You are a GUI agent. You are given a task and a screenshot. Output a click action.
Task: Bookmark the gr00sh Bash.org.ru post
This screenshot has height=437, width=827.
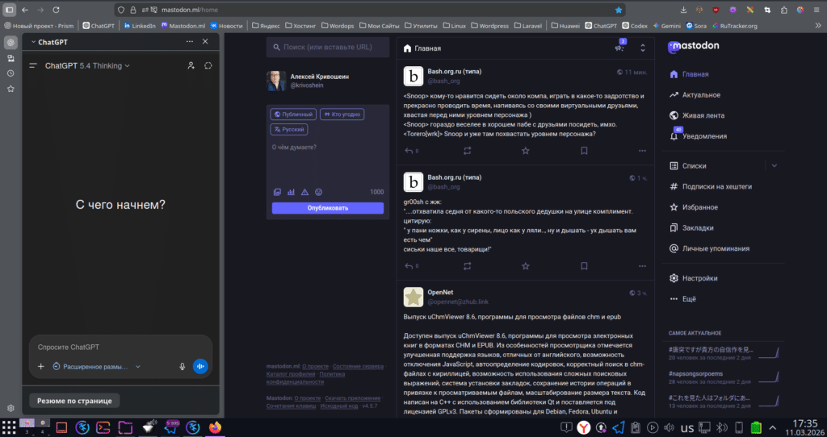coord(584,266)
